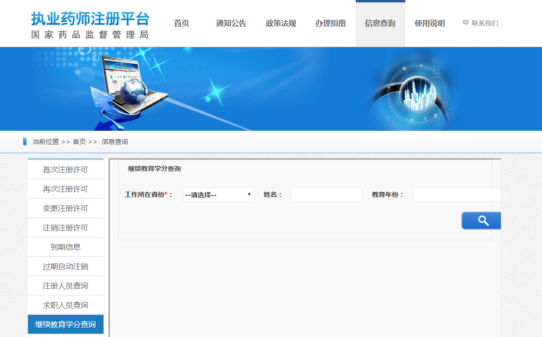
Task: Open the 通知公告 navigation item
Action: click(231, 24)
